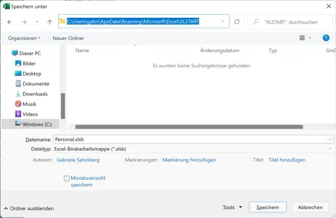Click the Speichern button
The width and height of the screenshot is (336, 218).
point(267,208)
